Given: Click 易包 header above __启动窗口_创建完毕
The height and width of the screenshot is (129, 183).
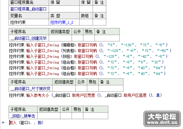Looking at the screenshot, I should pos(89,32).
